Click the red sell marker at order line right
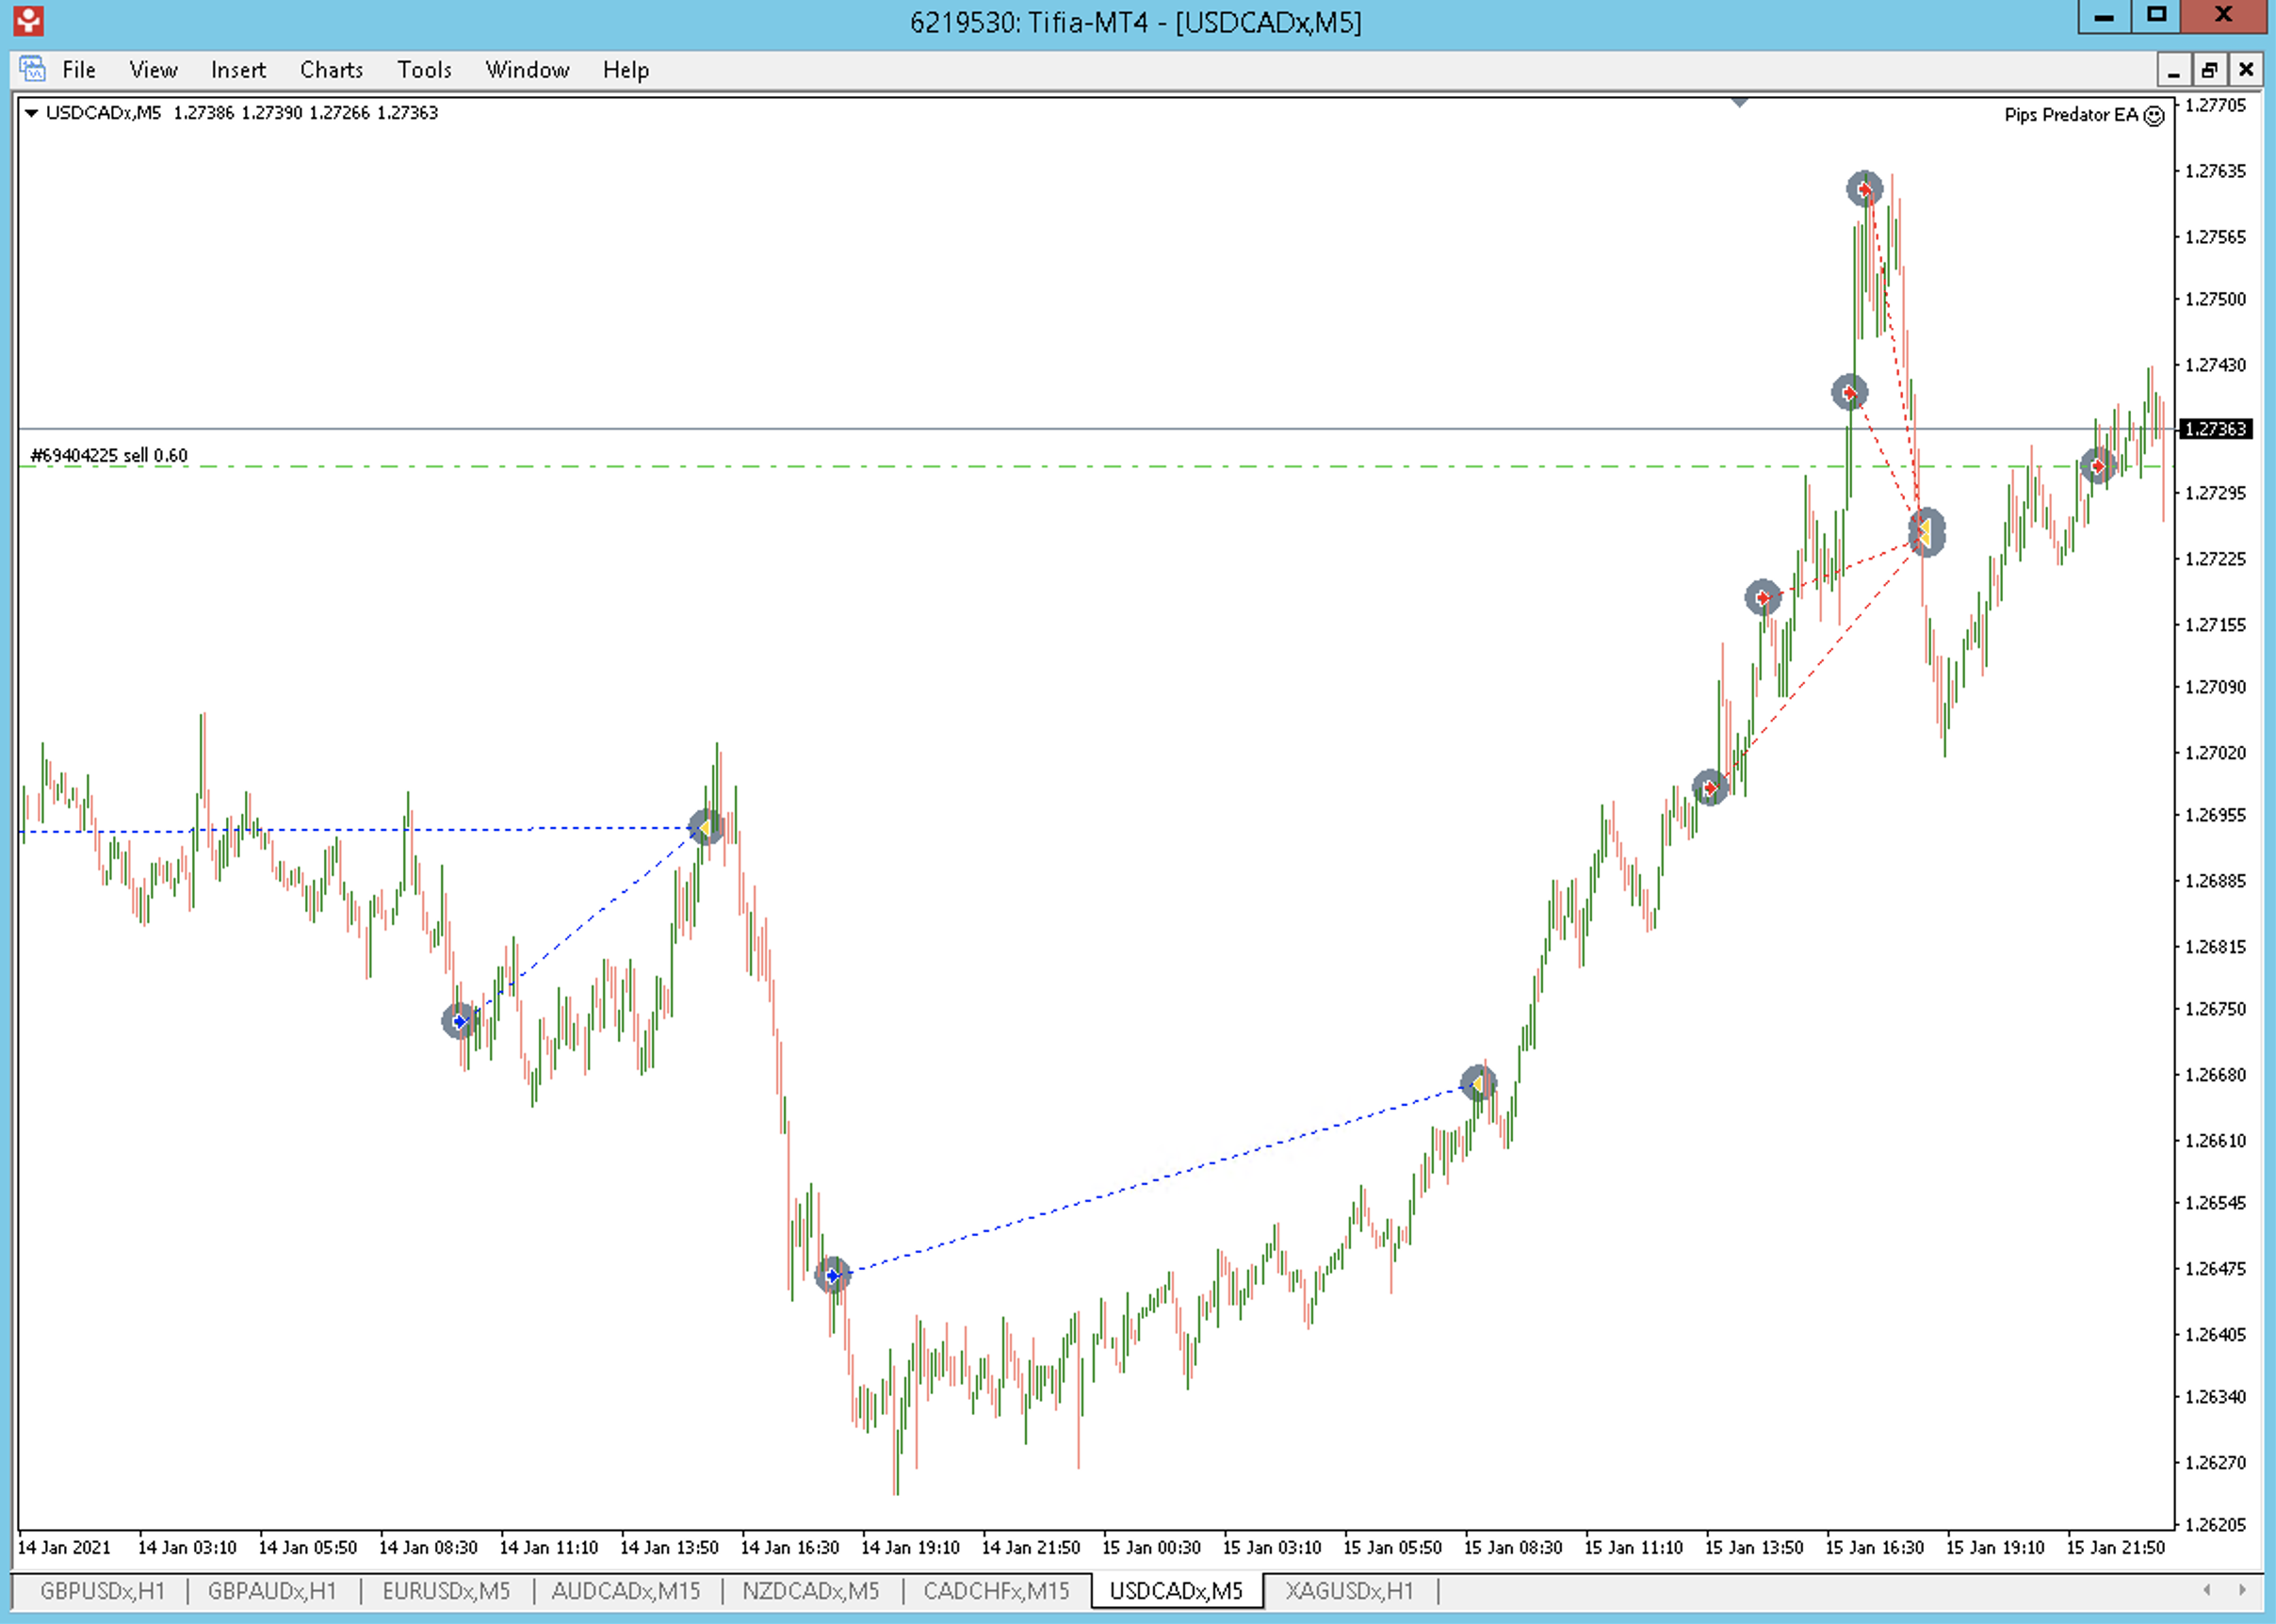 2097,466
